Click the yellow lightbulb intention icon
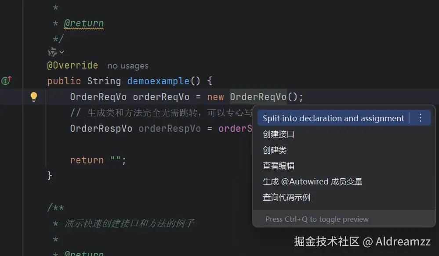This screenshot has height=256, width=439. pos(34,97)
